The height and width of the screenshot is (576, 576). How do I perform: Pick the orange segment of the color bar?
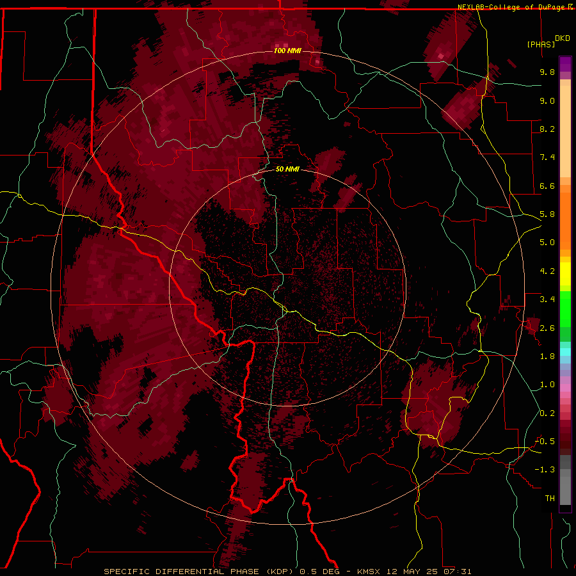(x=565, y=220)
